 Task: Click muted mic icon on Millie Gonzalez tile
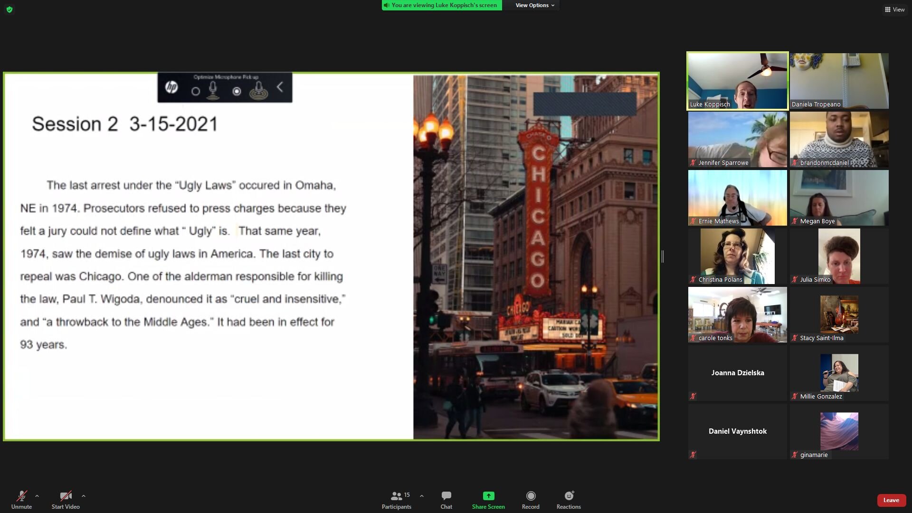pos(795,396)
